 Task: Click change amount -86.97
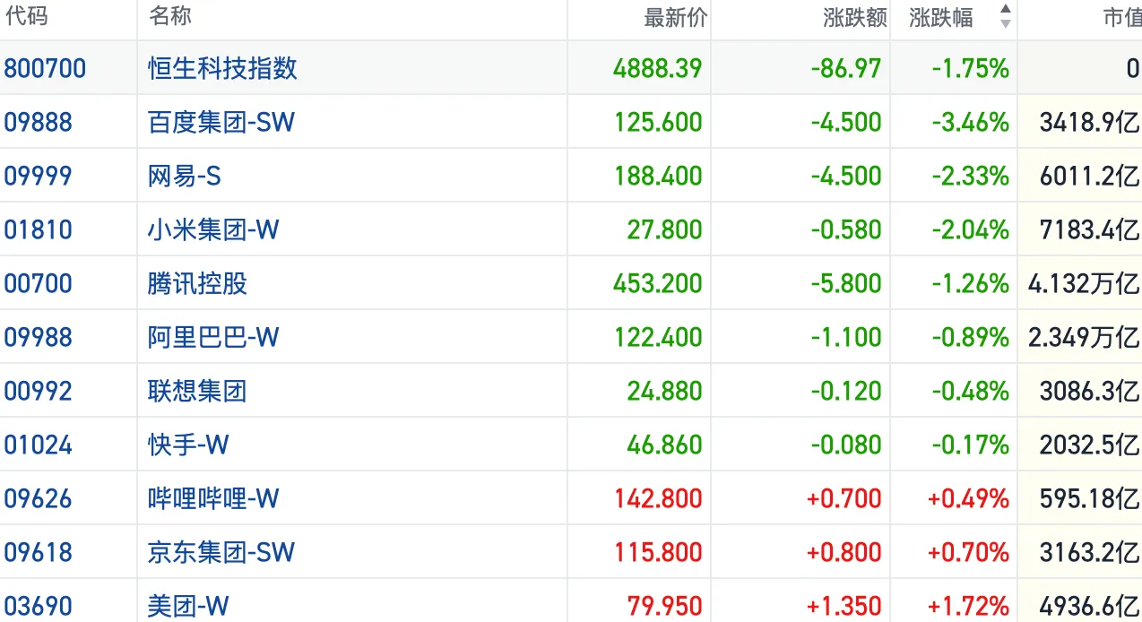click(x=846, y=68)
